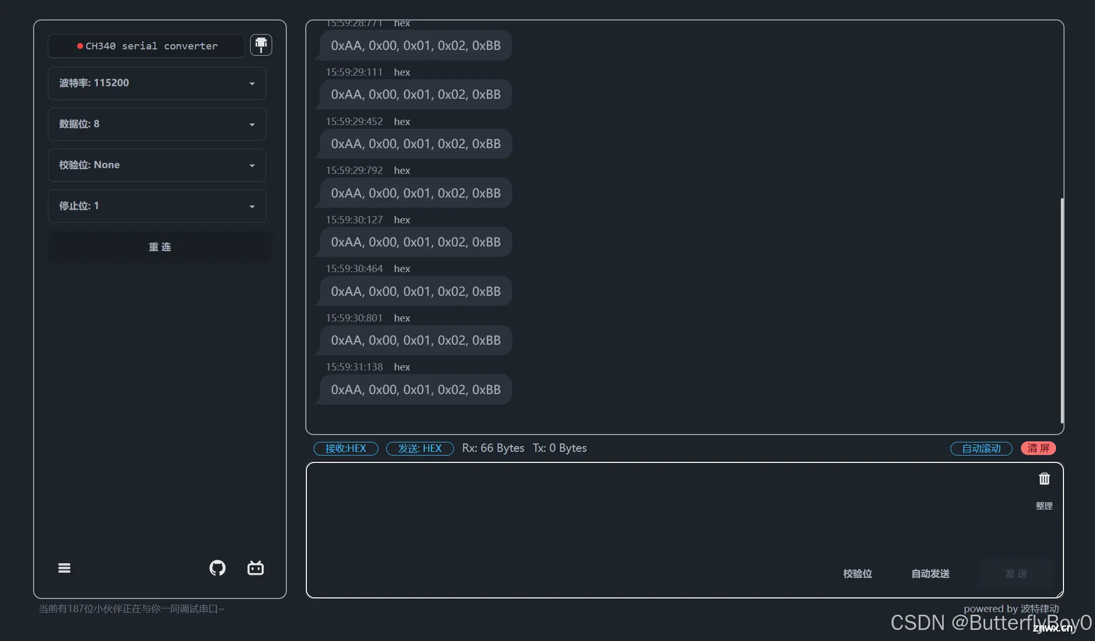Toggle 发送: HEX send mode

coord(420,448)
